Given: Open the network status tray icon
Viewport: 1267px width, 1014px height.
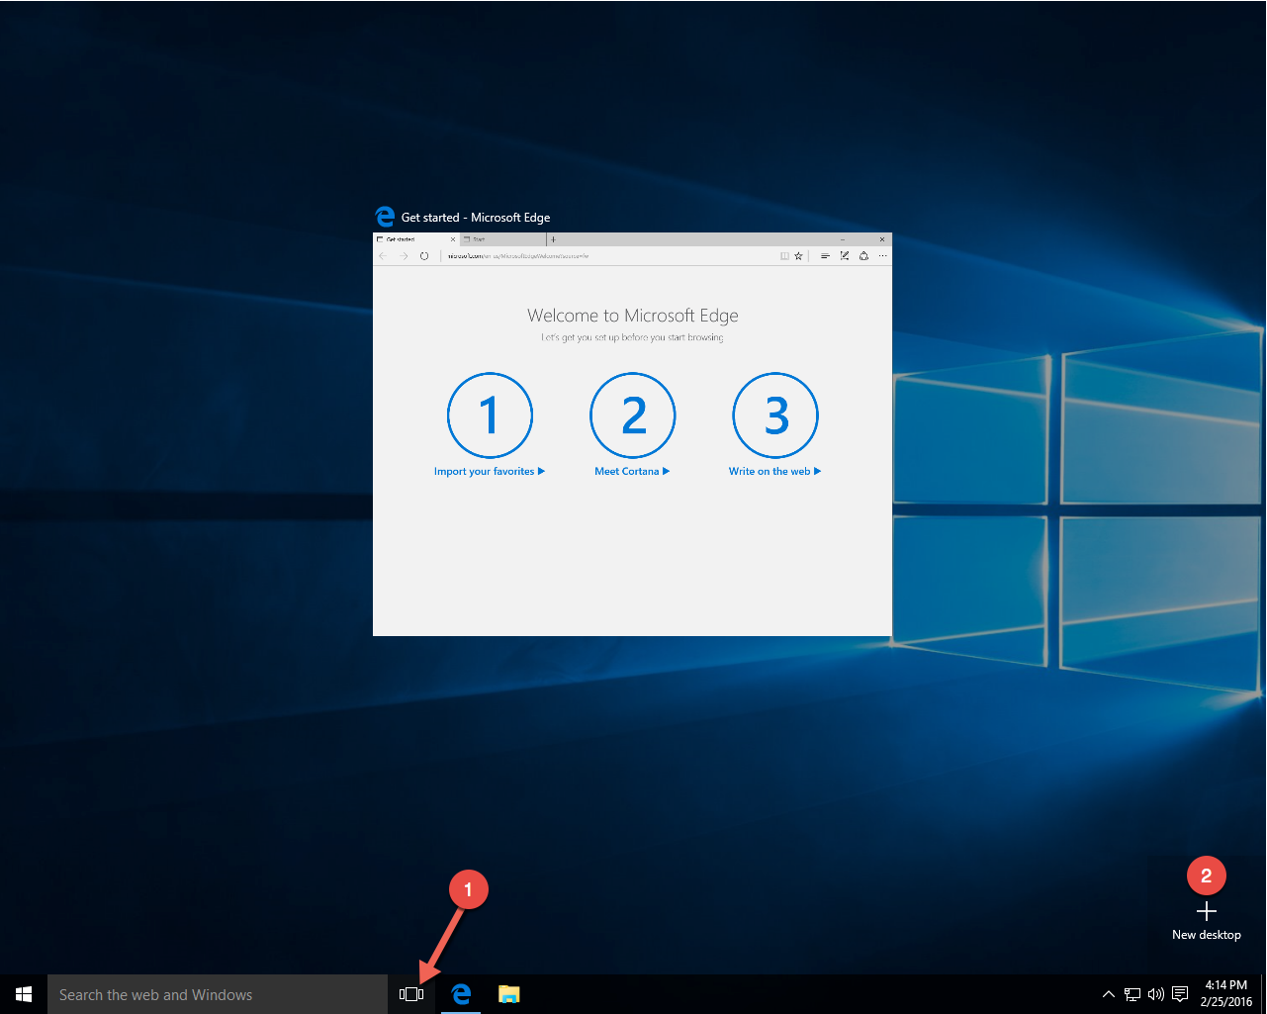Looking at the screenshot, I should (x=1132, y=994).
